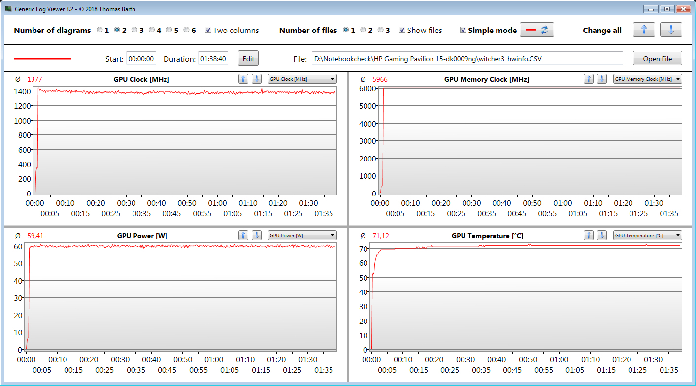
Task: Click up arrow in GPU Clock diagram
Action: click(x=243, y=79)
